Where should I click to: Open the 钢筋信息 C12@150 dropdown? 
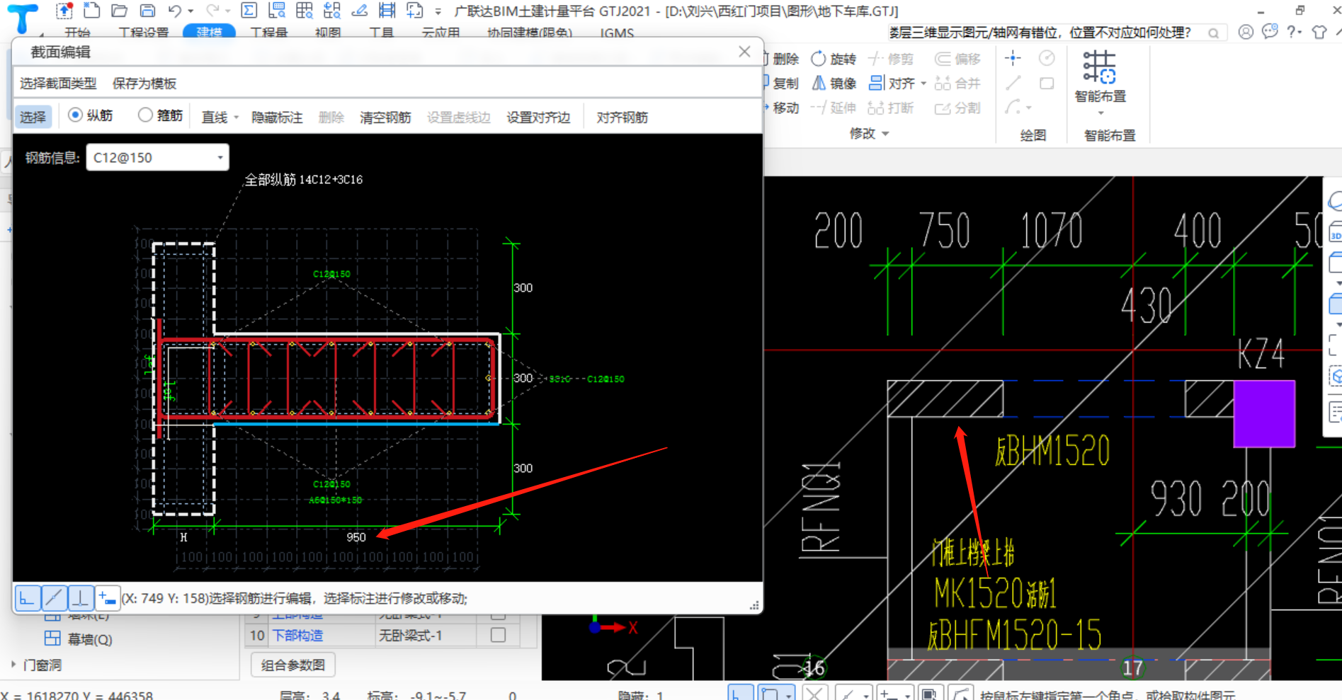click(x=220, y=157)
